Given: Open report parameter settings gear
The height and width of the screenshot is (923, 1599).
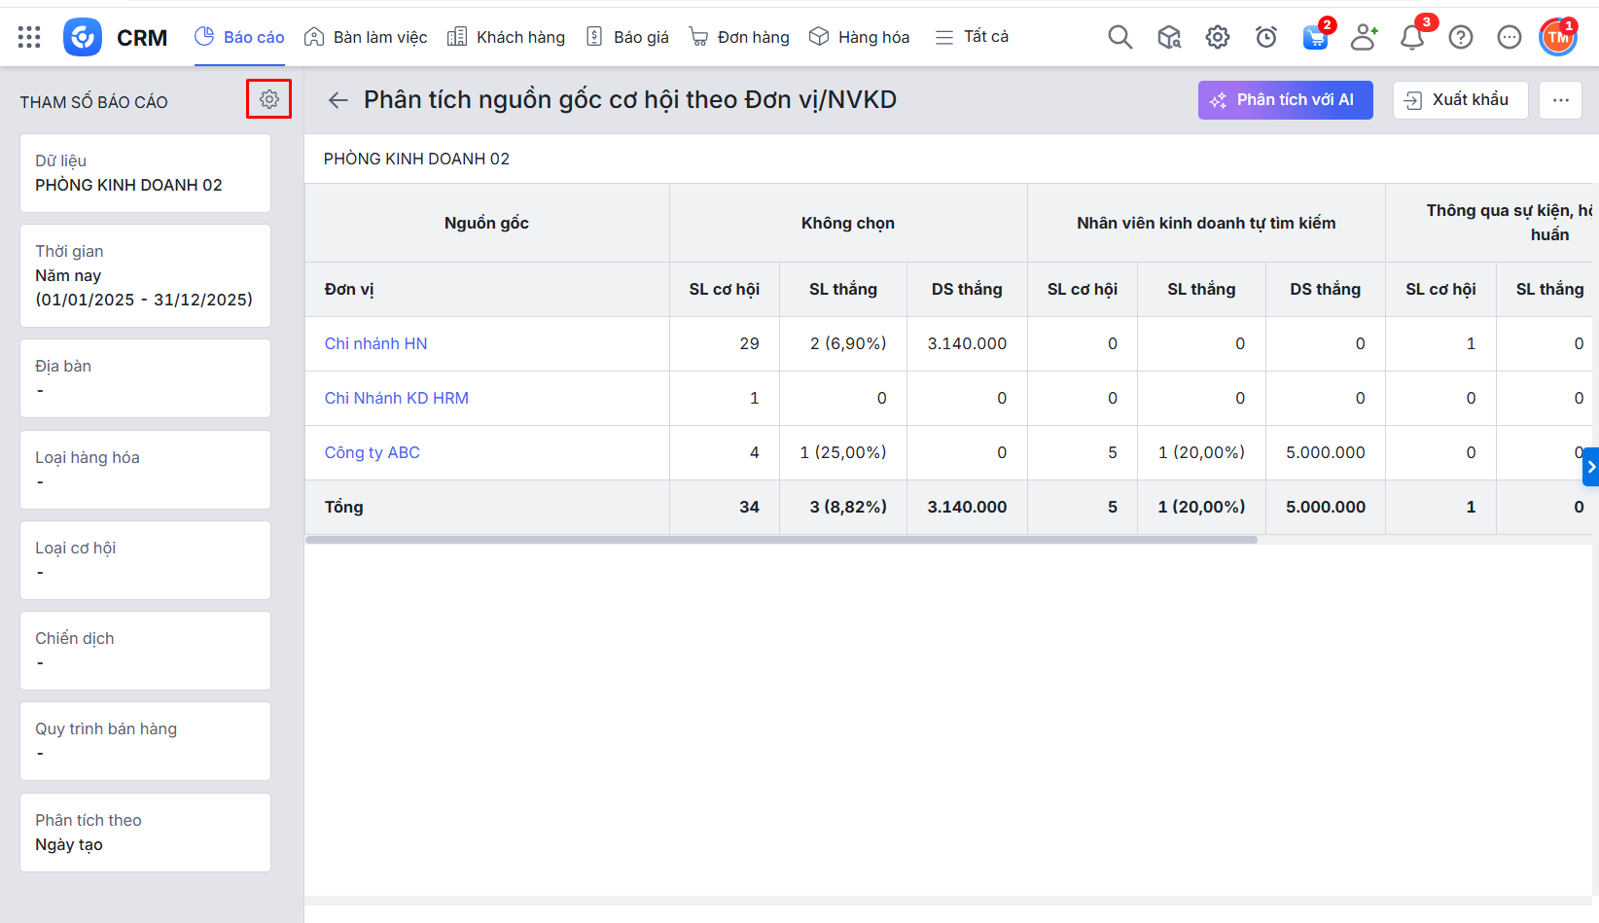Looking at the screenshot, I should [269, 99].
